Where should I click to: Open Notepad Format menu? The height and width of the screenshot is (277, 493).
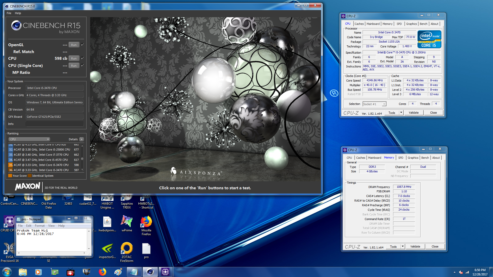40,226
